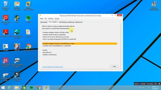
Task: Open the Disk service tab
Action: [79, 22]
